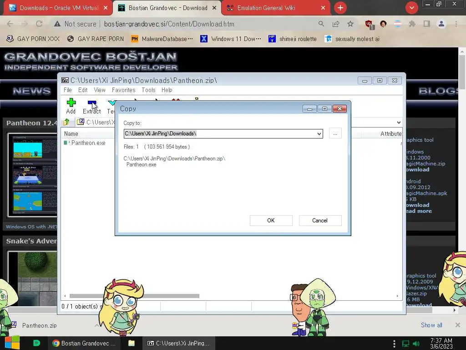Image resolution: width=466 pixels, height=350 pixels.
Task: Browse for folder with the ellipsis button
Action: (x=335, y=134)
